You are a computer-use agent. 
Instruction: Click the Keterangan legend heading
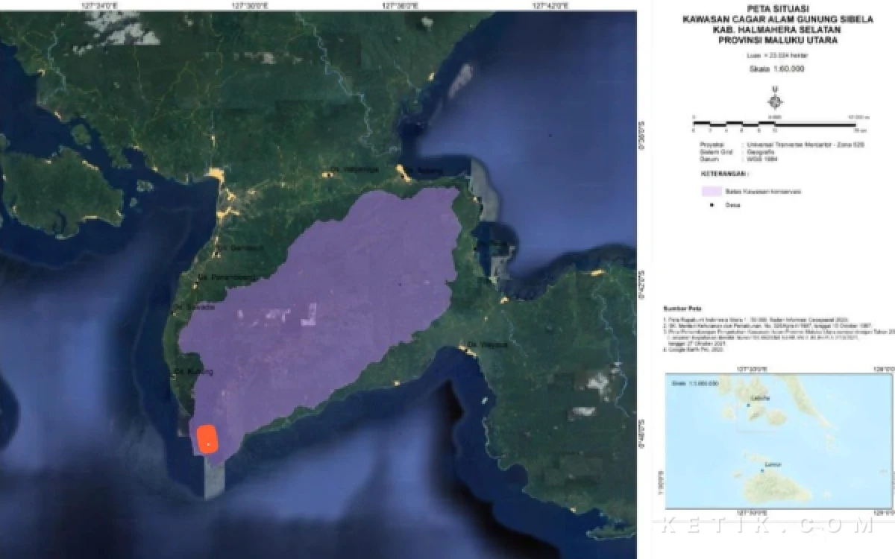tap(723, 173)
